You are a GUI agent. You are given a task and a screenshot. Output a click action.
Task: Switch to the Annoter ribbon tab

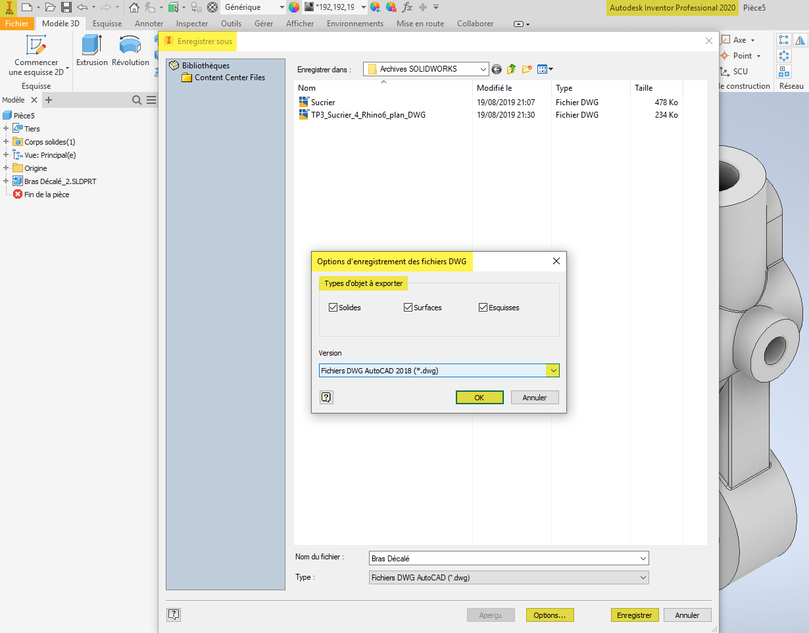(x=149, y=23)
